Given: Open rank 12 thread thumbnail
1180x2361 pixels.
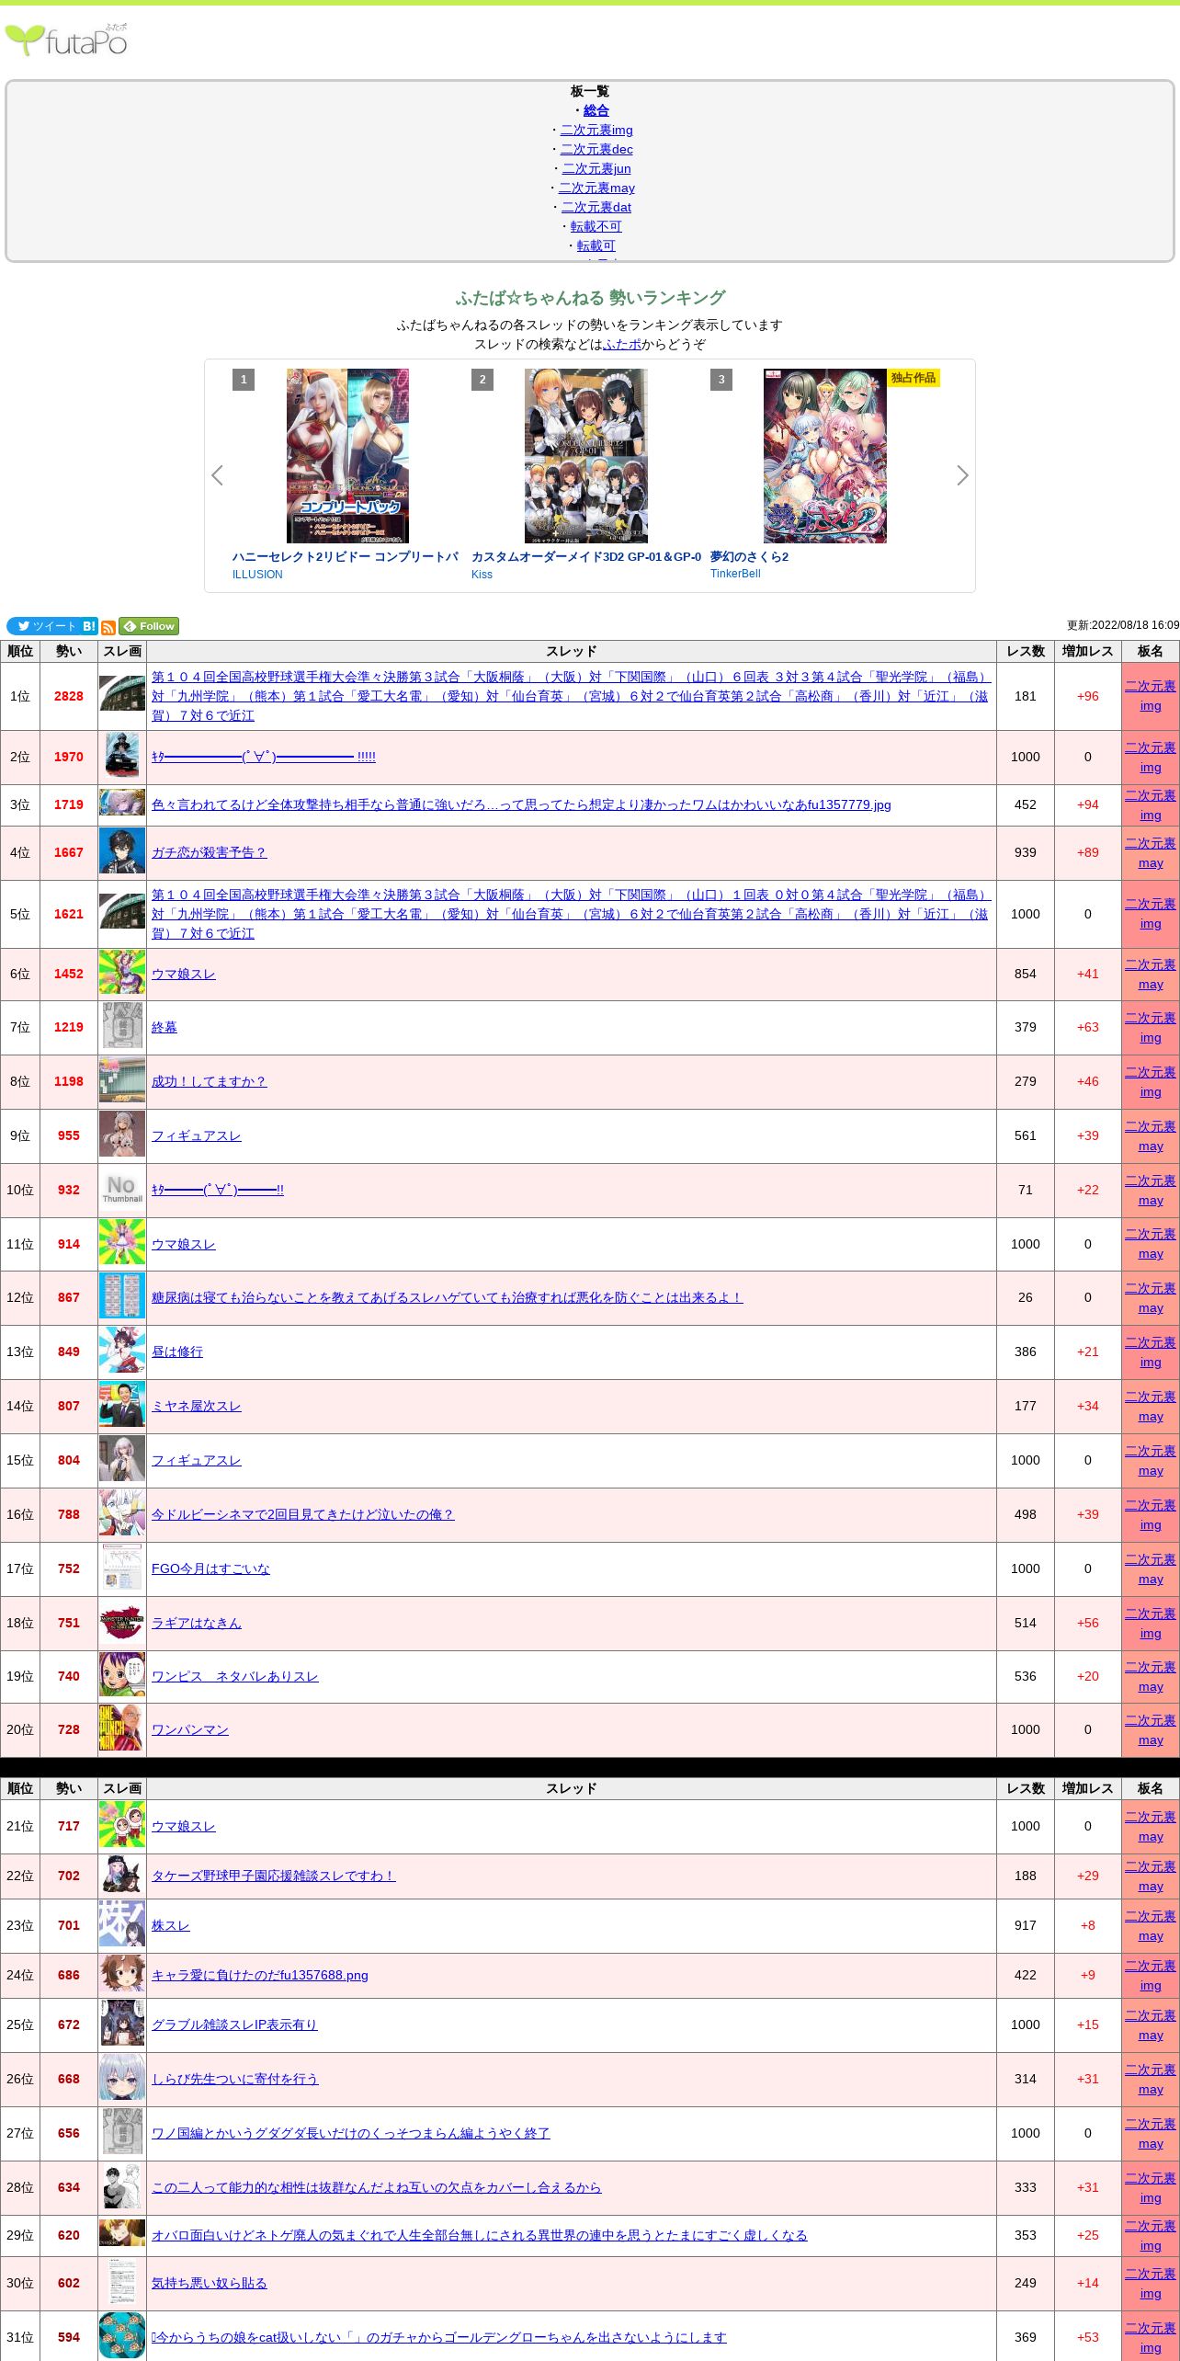Looking at the screenshot, I should pyautogui.click(x=122, y=1296).
